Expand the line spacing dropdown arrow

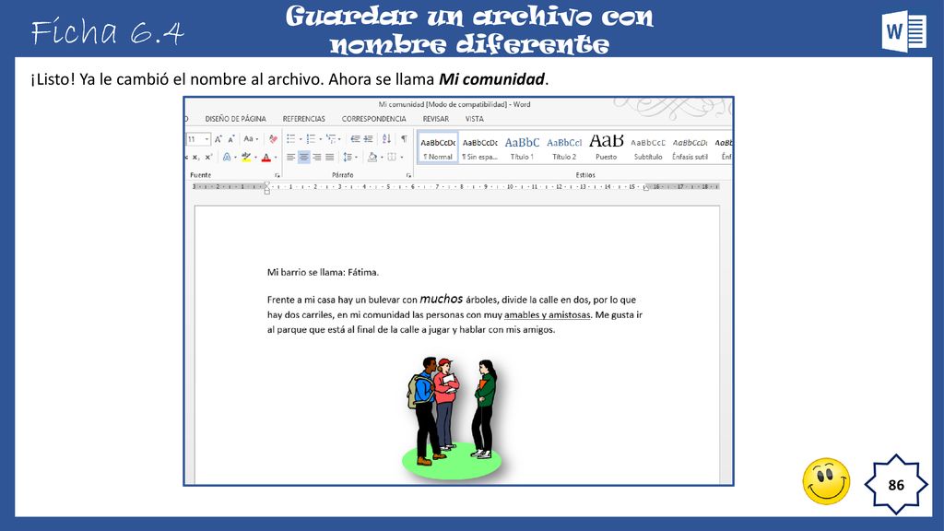coord(357,158)
